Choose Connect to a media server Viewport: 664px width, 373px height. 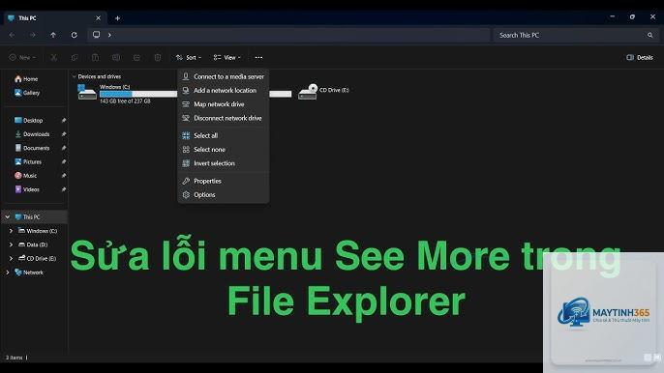click(224, 76)
